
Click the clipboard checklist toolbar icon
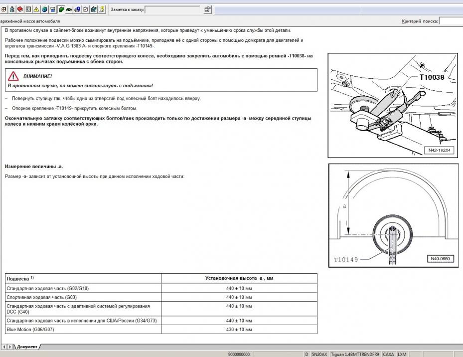pyautogui.click(x=85, y=9)
